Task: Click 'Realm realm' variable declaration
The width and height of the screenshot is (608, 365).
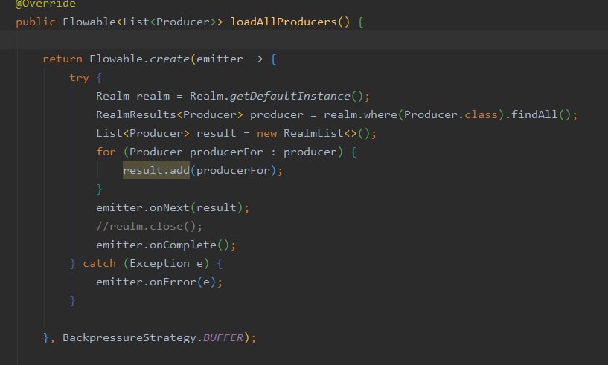Action: pos(132,96)
